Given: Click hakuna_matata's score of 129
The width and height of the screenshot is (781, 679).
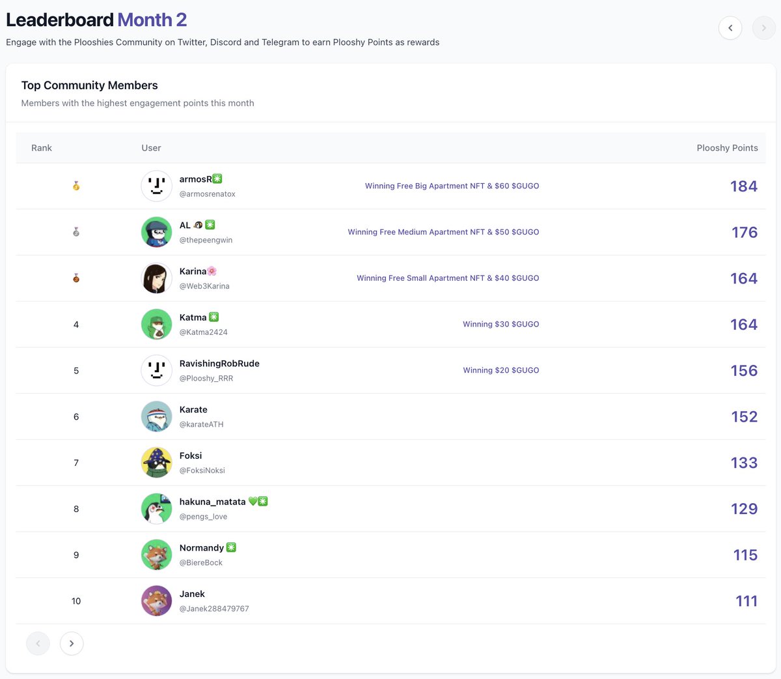Looking at the screenshot, I should click(744, 509).
